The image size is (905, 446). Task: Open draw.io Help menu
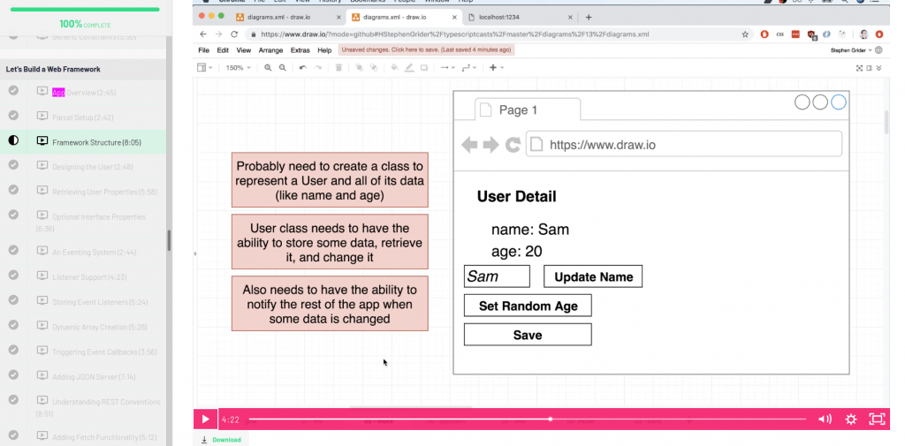[x=324, y=50]
